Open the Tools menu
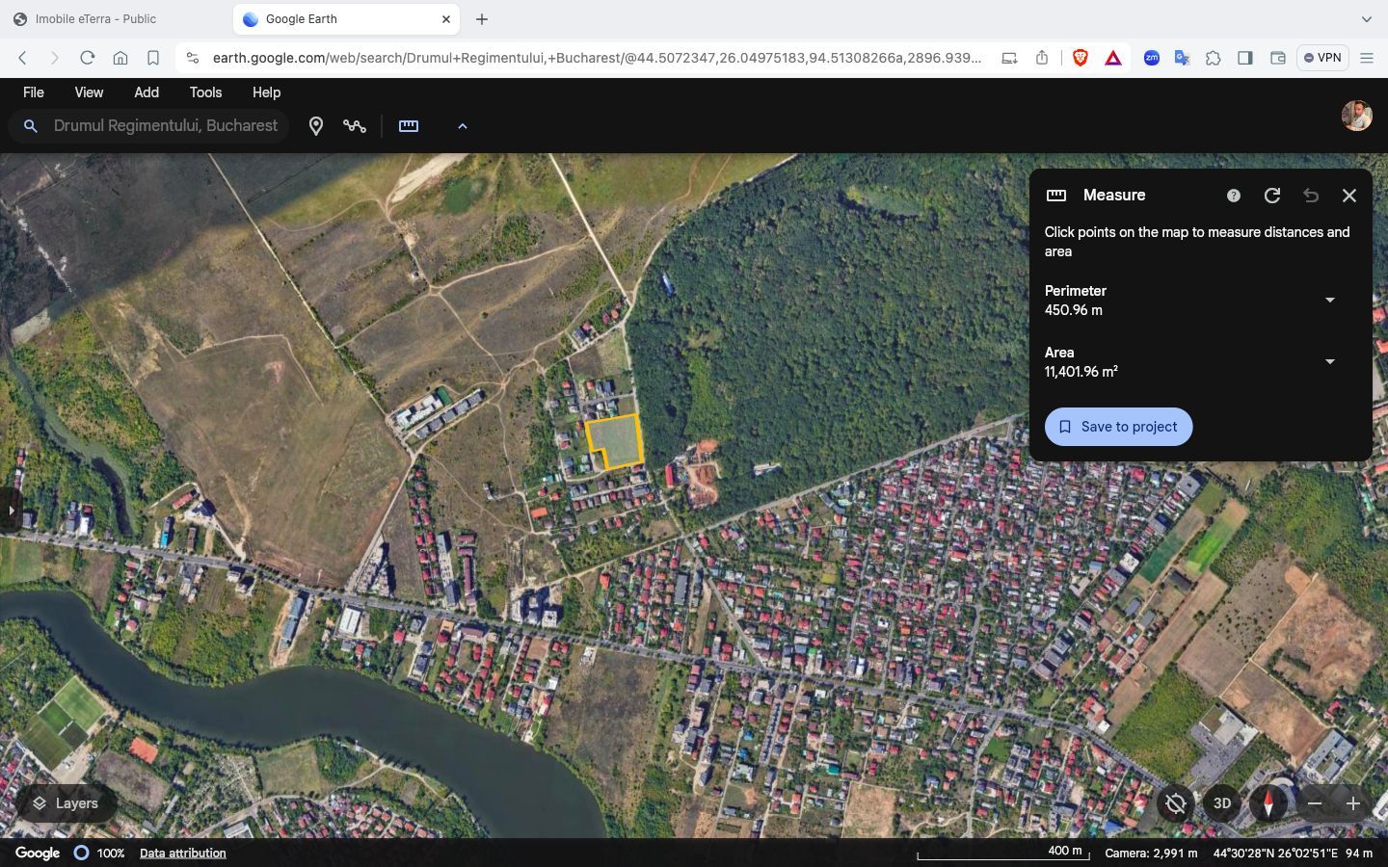Image resolution: width=1388 pixels, height=867 pixels. pyautogui.click(x=204, y=92)
